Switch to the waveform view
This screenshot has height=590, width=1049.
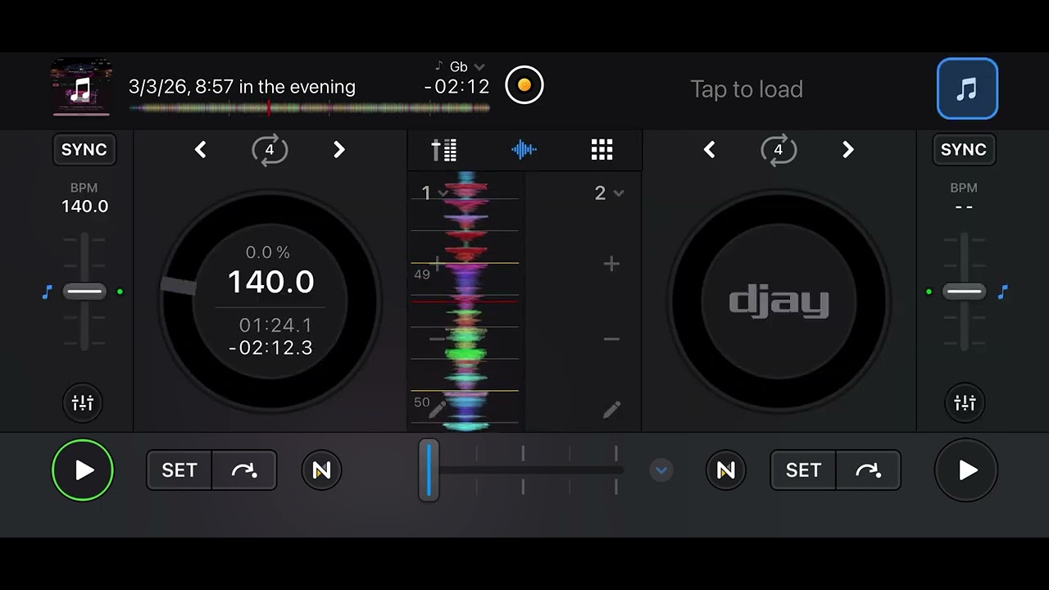[524, 149]
